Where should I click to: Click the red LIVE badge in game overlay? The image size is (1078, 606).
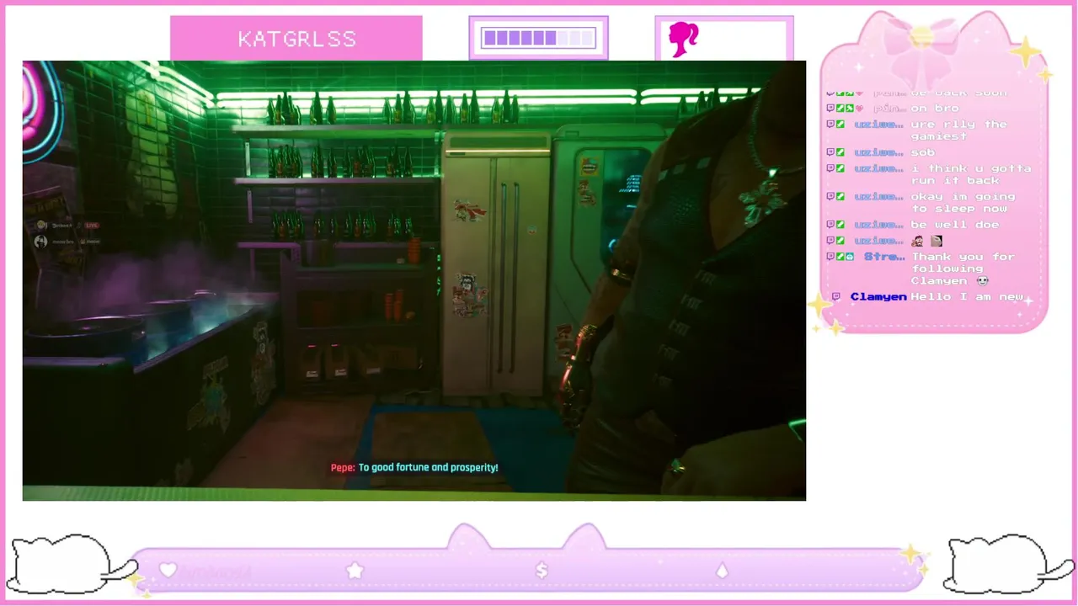91,226
